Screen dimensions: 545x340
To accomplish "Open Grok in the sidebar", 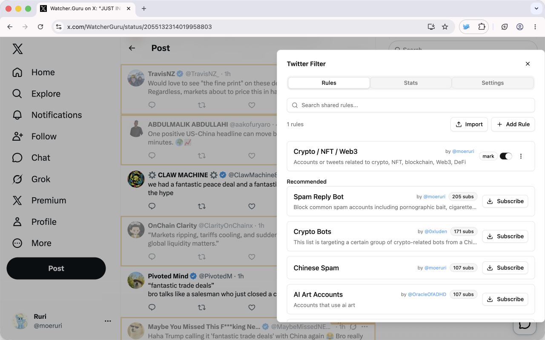I will pos(31,179).
